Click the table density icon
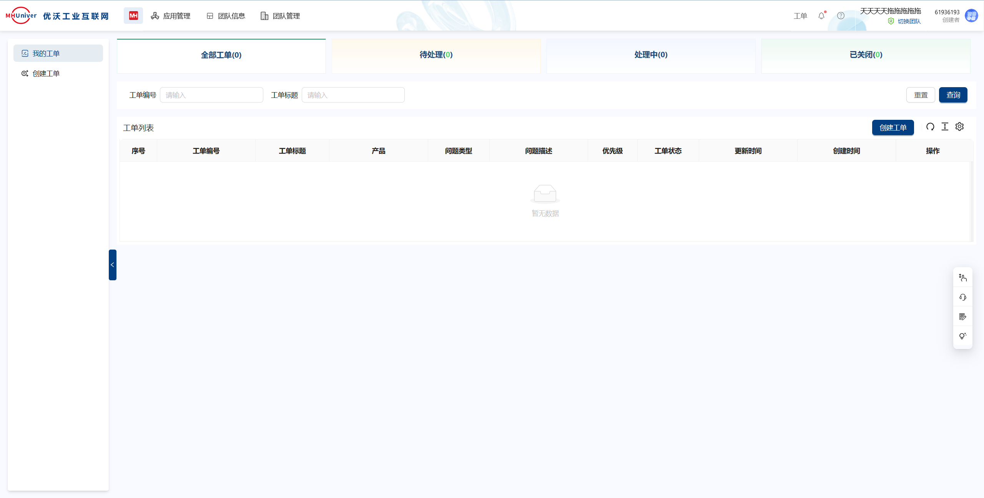This screenshot has height=498, width=984. pyautogui.click(x=945, y=127)
